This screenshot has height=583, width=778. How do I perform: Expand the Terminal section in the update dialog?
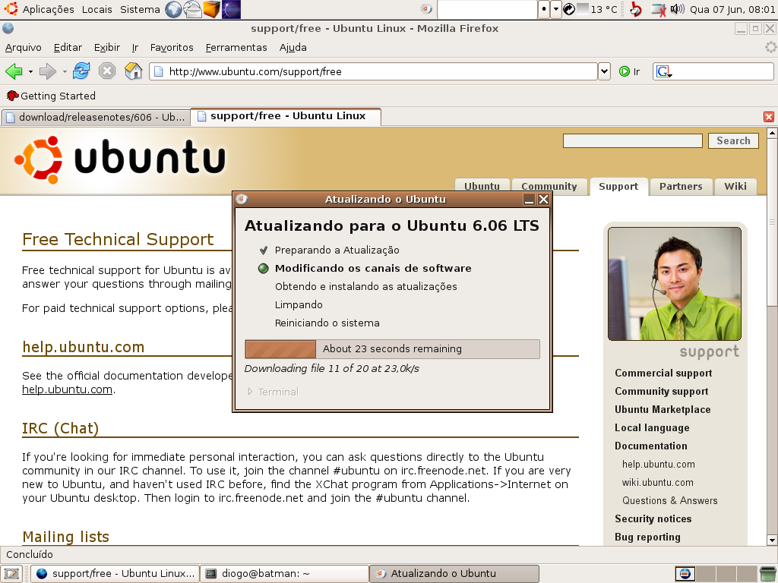273,392
